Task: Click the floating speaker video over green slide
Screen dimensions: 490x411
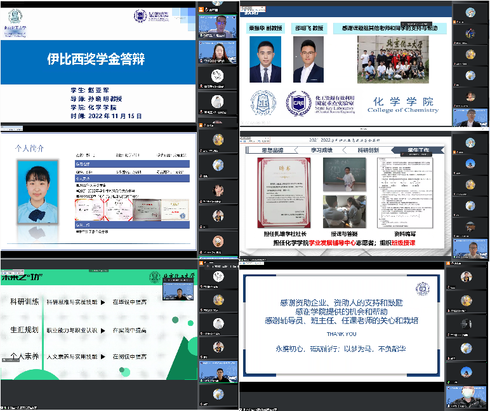Action: tap(180, 290)
